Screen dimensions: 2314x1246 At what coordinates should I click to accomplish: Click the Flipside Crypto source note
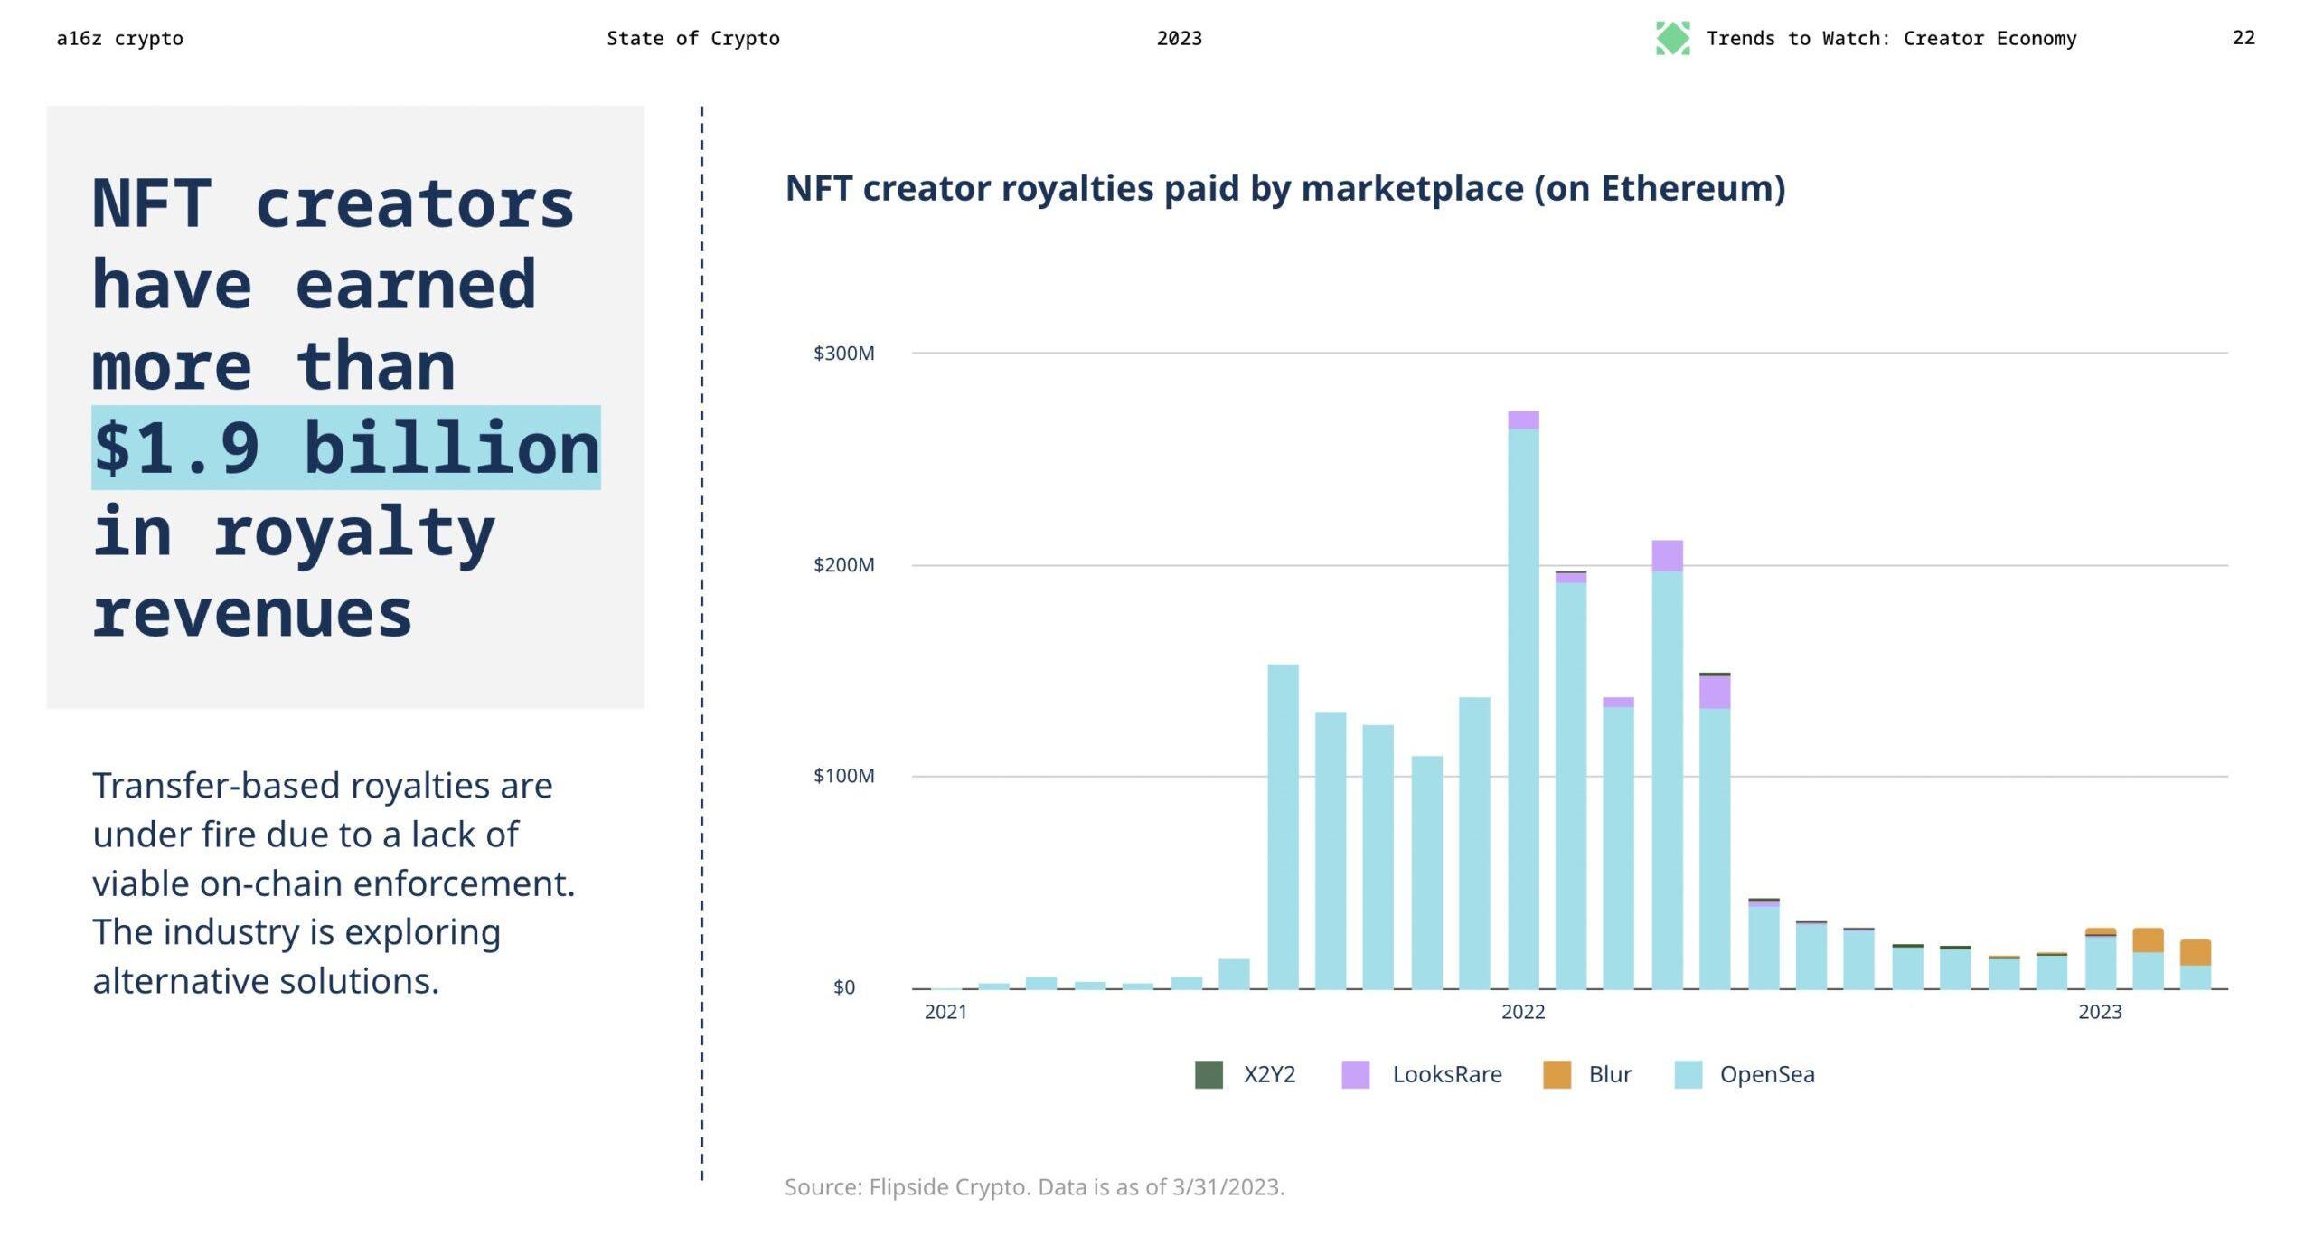coord(1033,1186)
